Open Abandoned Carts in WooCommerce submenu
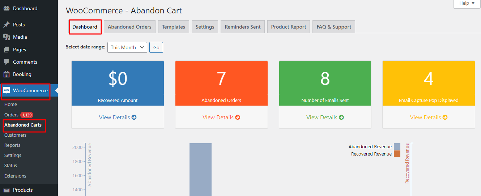 pos(23,125)
